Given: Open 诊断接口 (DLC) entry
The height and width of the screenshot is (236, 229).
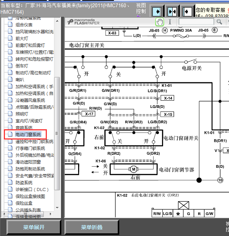Looking at the screenshot, I should pos(32,189).
